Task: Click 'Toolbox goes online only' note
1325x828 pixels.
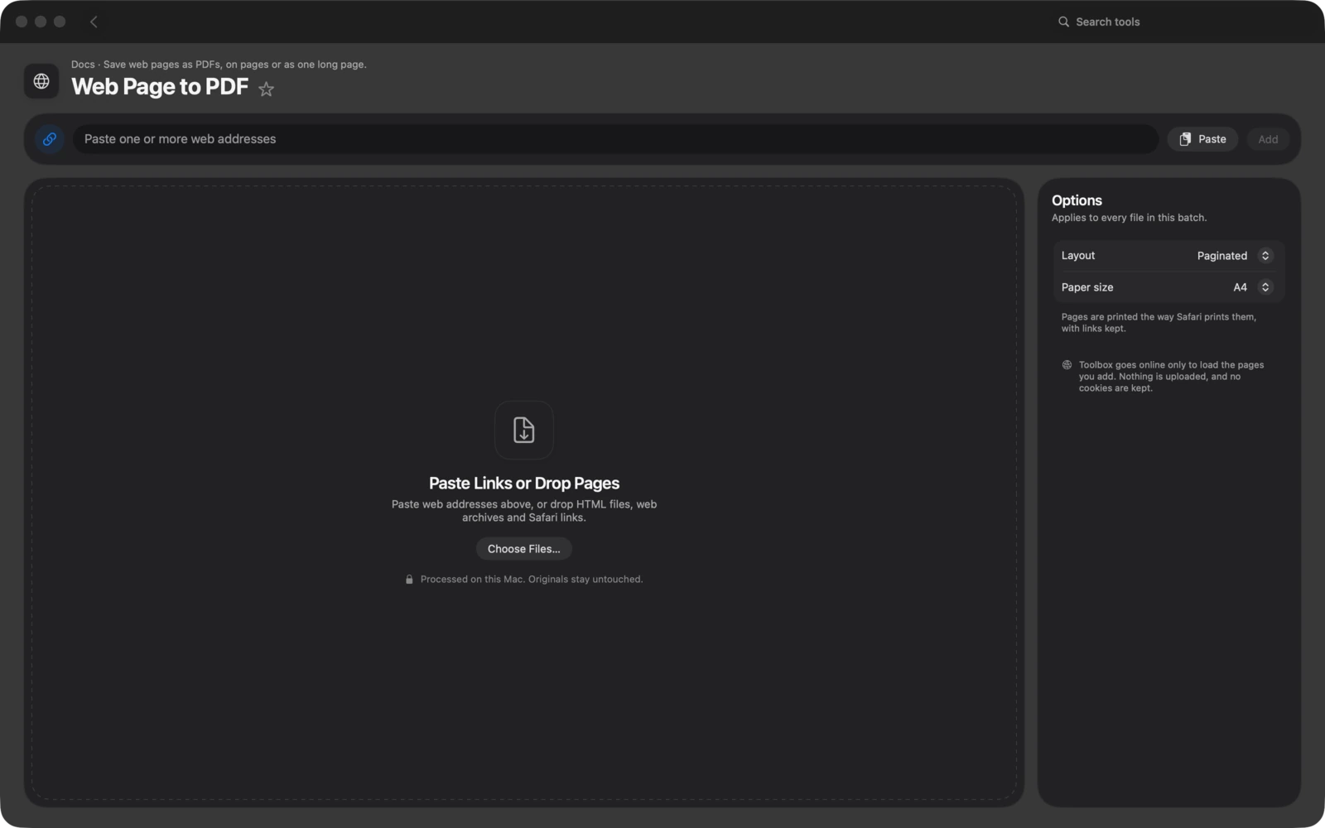Action: tap(1171, 377)
